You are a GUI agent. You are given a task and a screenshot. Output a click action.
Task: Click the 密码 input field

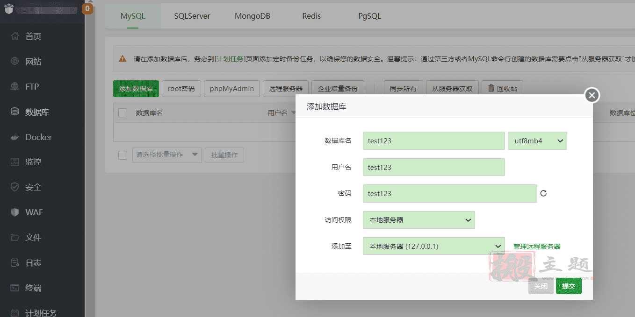[450, 193]
